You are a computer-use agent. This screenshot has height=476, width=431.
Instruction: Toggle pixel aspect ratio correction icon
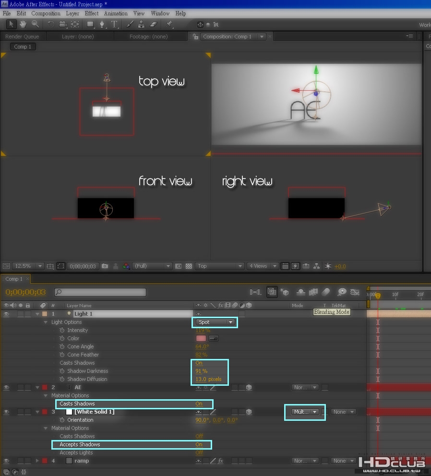285,266
